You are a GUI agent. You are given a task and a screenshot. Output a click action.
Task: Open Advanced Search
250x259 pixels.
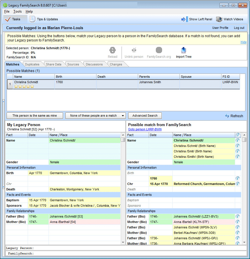click(145, 115)
